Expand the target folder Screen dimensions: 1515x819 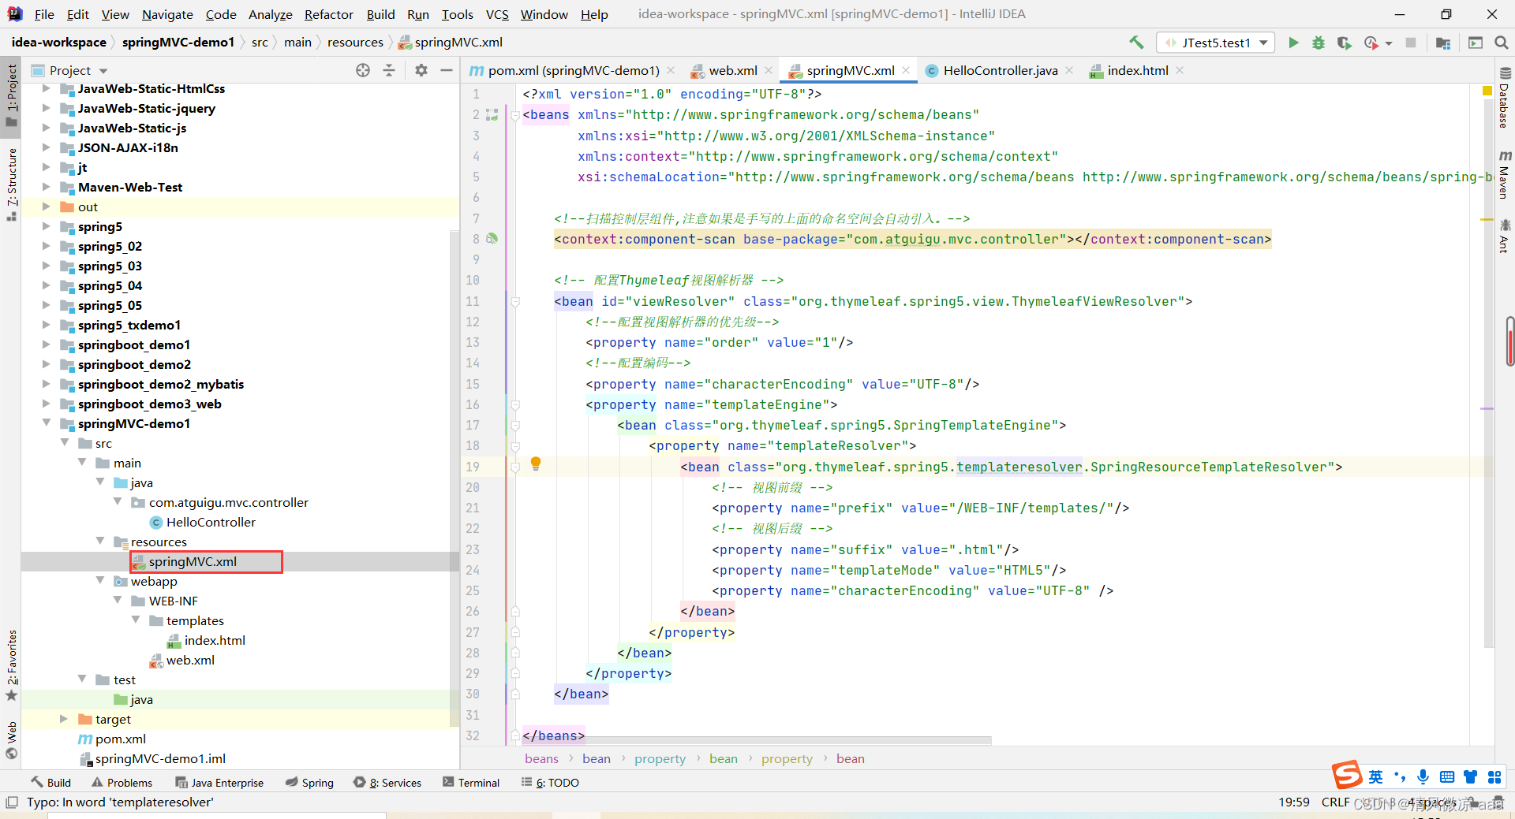[64, 719]
